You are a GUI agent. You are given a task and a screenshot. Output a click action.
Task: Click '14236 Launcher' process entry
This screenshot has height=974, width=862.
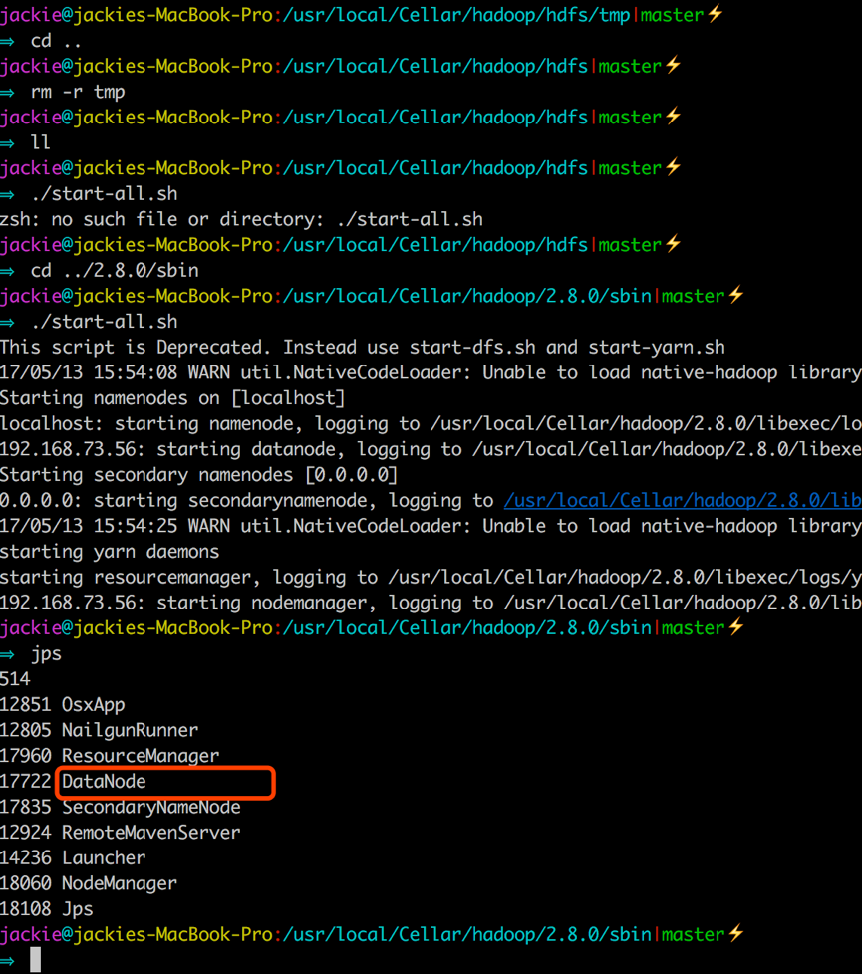[73, 858]
